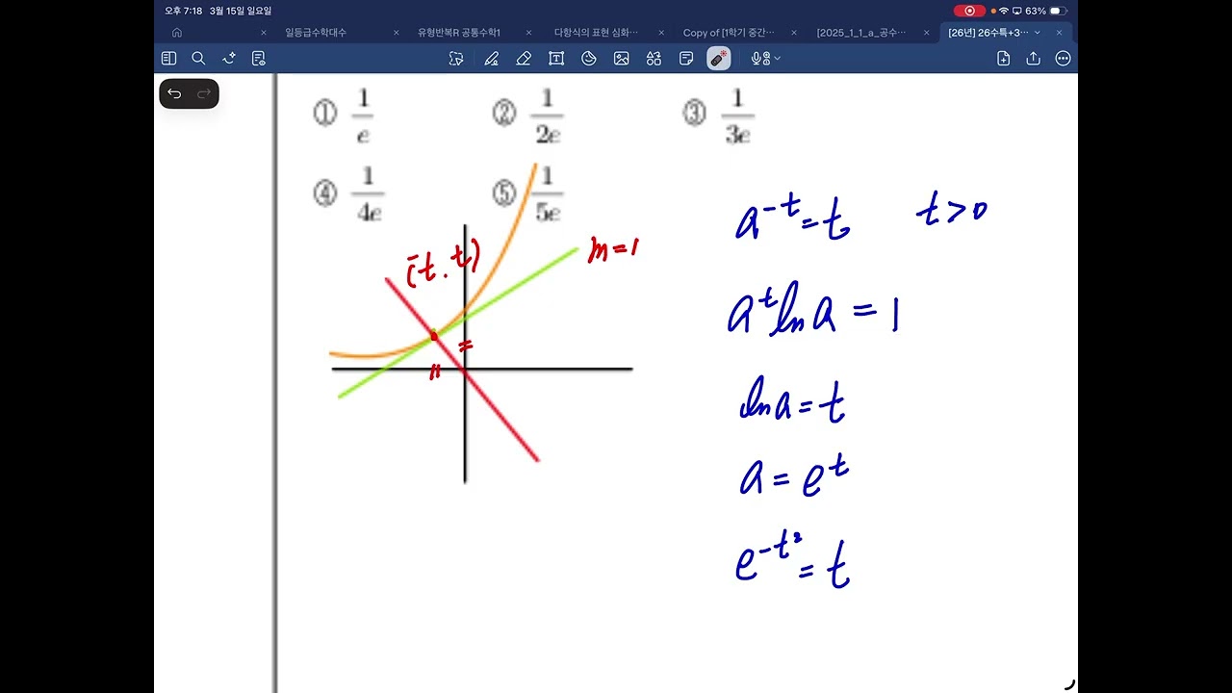This screenshot has height=693, width=1232.
Task: Close the 다항식의 표현 심화 tab
Action: pyautogui.click(x=661, y=33)
